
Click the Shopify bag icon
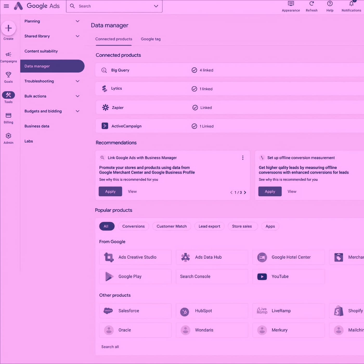pyautogui.click(x=338, y=311)
